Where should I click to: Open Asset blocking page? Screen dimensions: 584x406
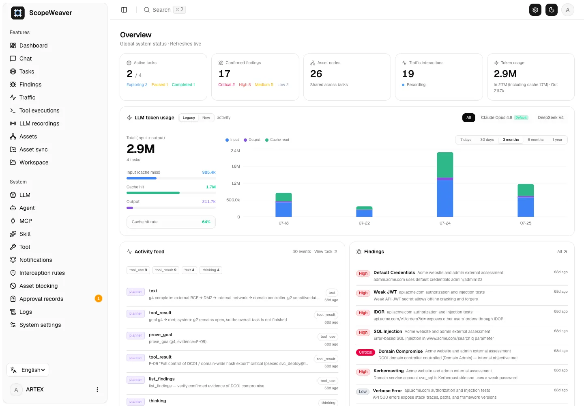pyautogui.click(x=55, y=286)
